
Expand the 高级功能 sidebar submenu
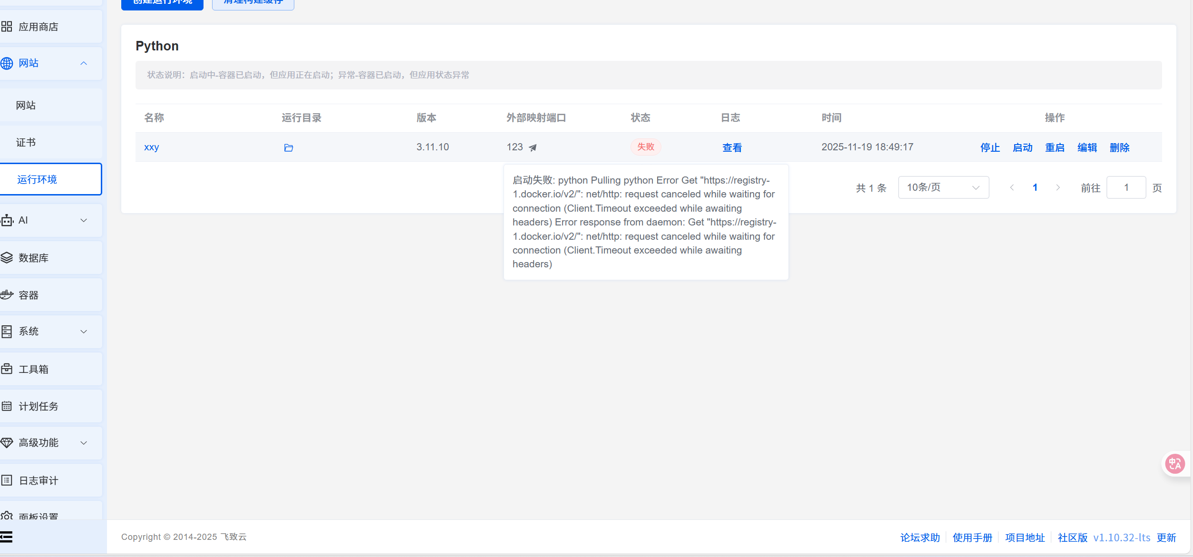click(x=84, y=443)
